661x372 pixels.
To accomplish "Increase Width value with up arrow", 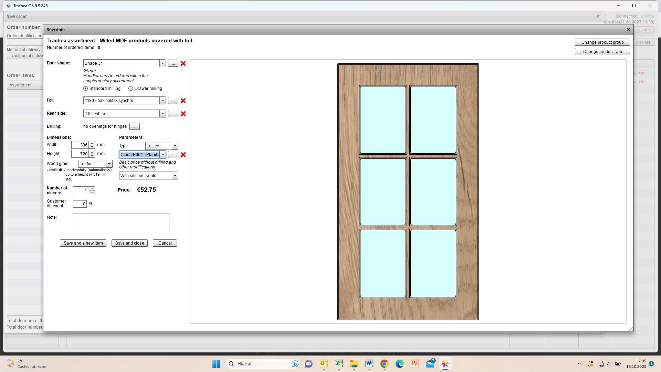I will (92, 143).
